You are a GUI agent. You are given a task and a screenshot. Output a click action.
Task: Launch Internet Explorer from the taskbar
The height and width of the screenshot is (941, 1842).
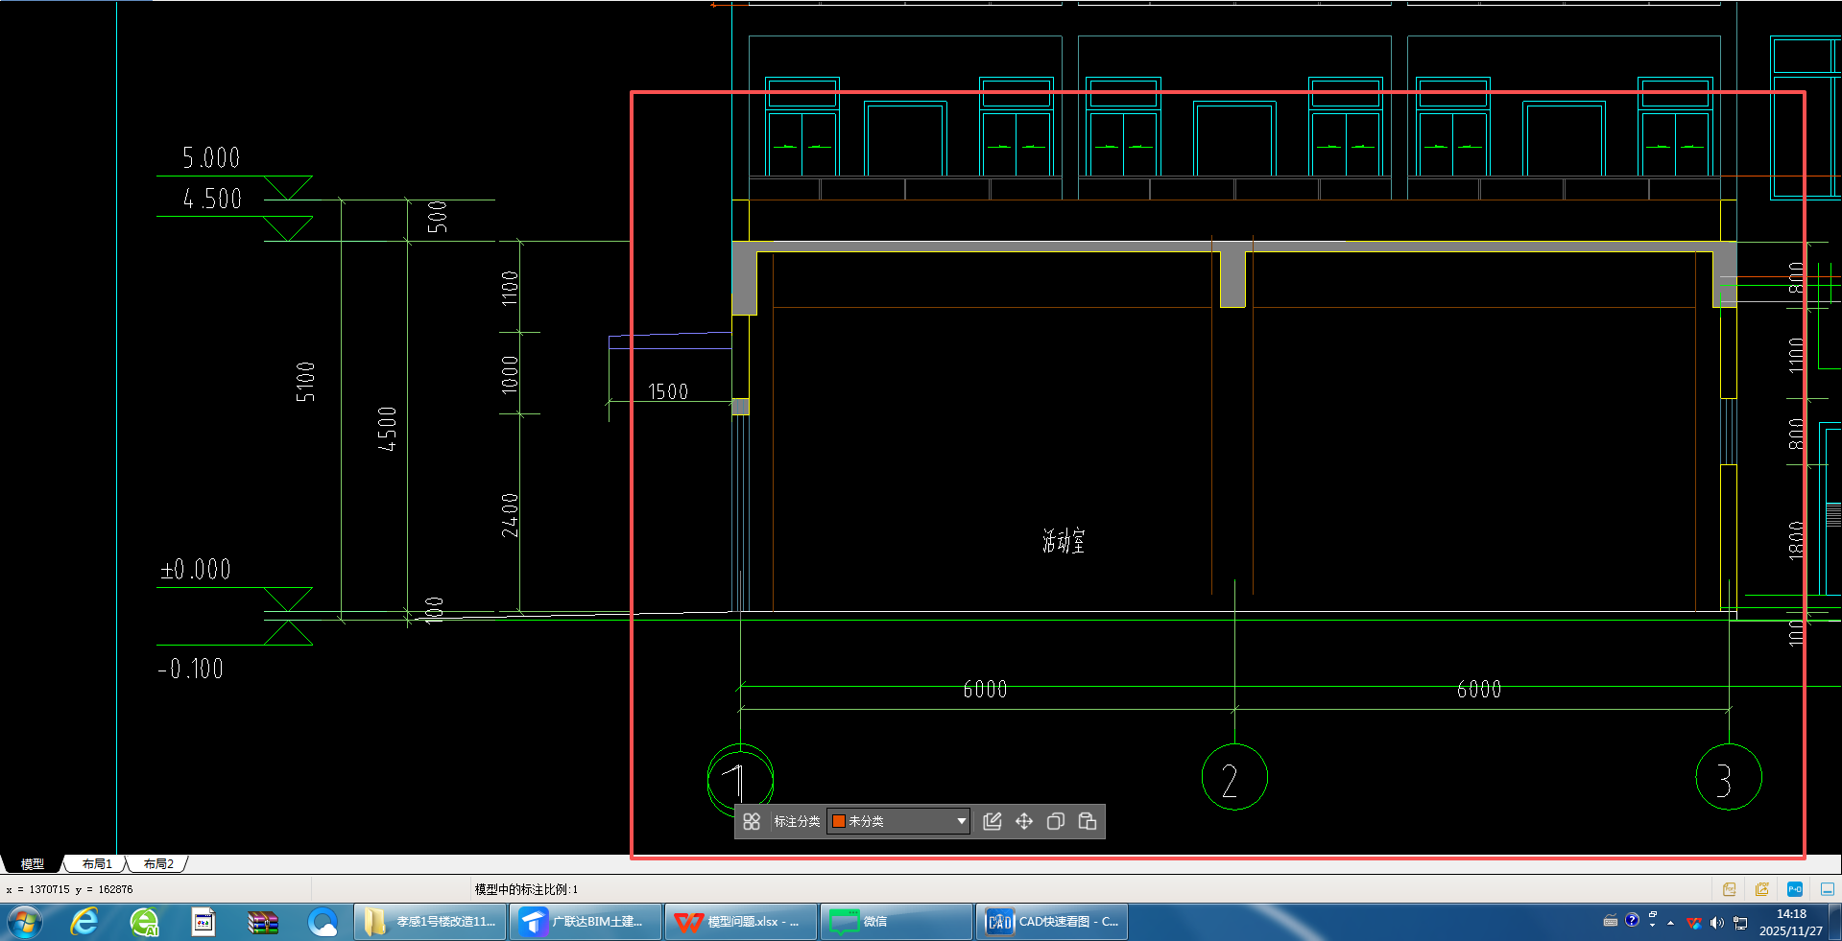coord(84,923)
